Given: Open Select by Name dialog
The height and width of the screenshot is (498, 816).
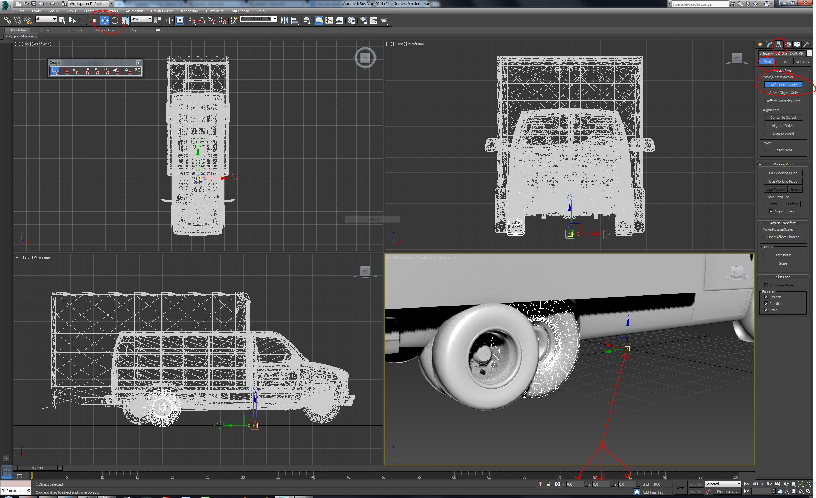Looking at the screenshot, I should (x=72, y=21).
